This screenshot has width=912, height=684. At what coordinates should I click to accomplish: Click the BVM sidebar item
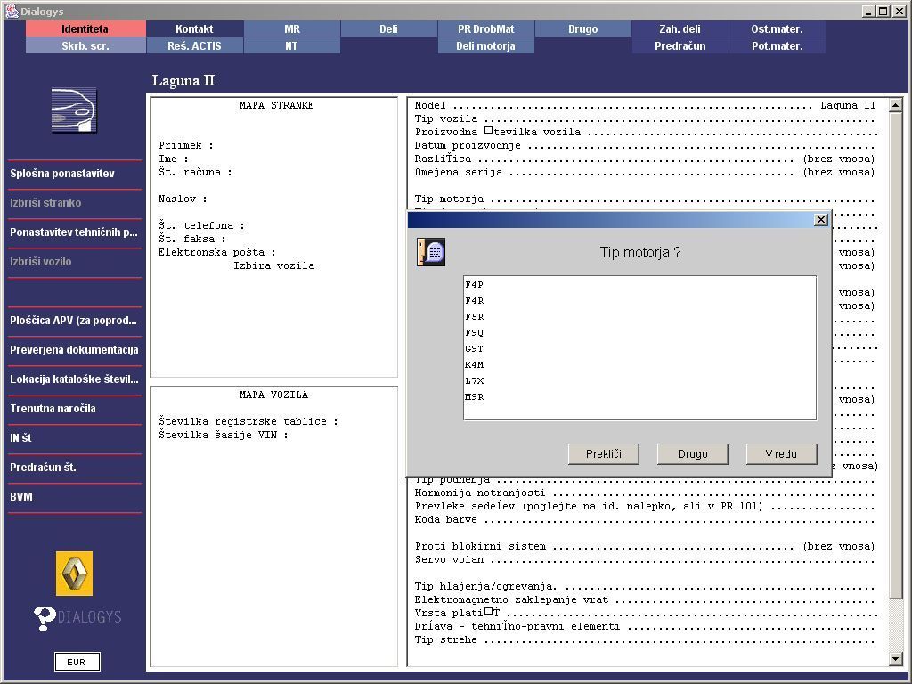coord(75,497)
